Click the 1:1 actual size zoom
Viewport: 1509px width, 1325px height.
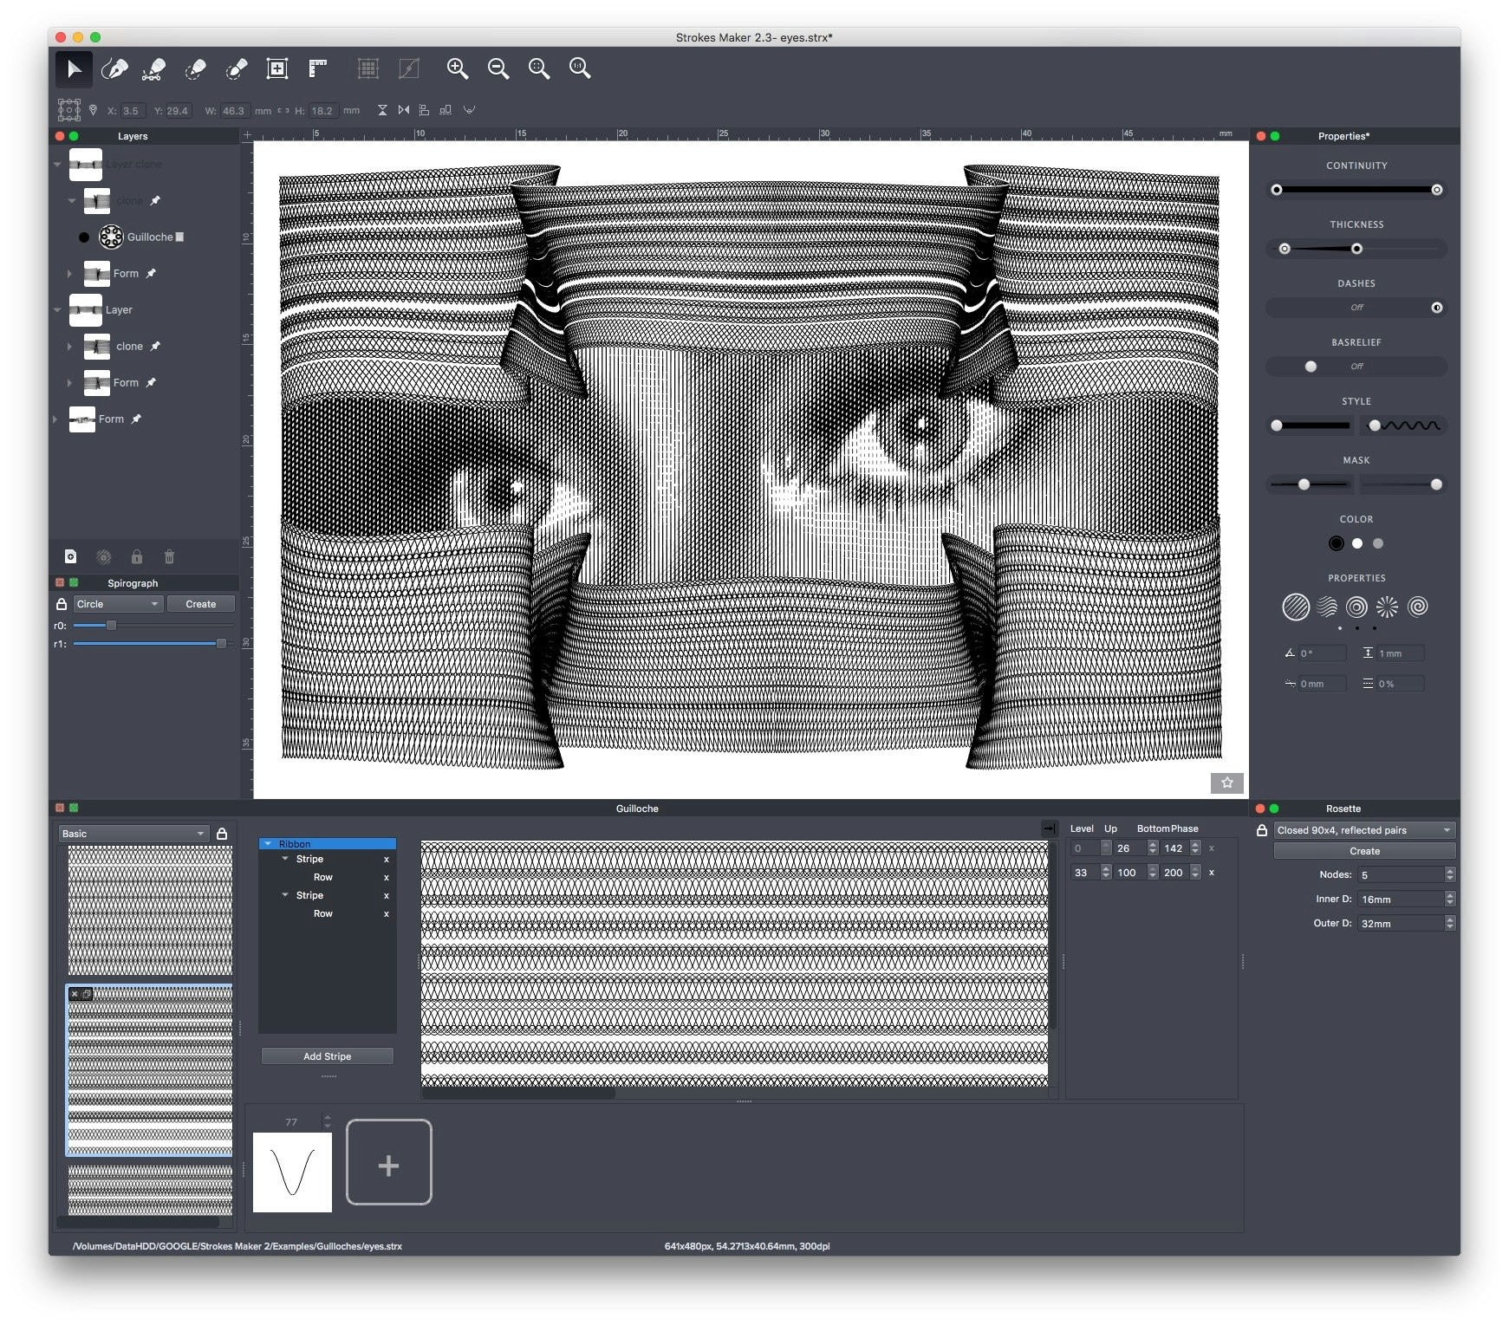(x=580, y=69)
